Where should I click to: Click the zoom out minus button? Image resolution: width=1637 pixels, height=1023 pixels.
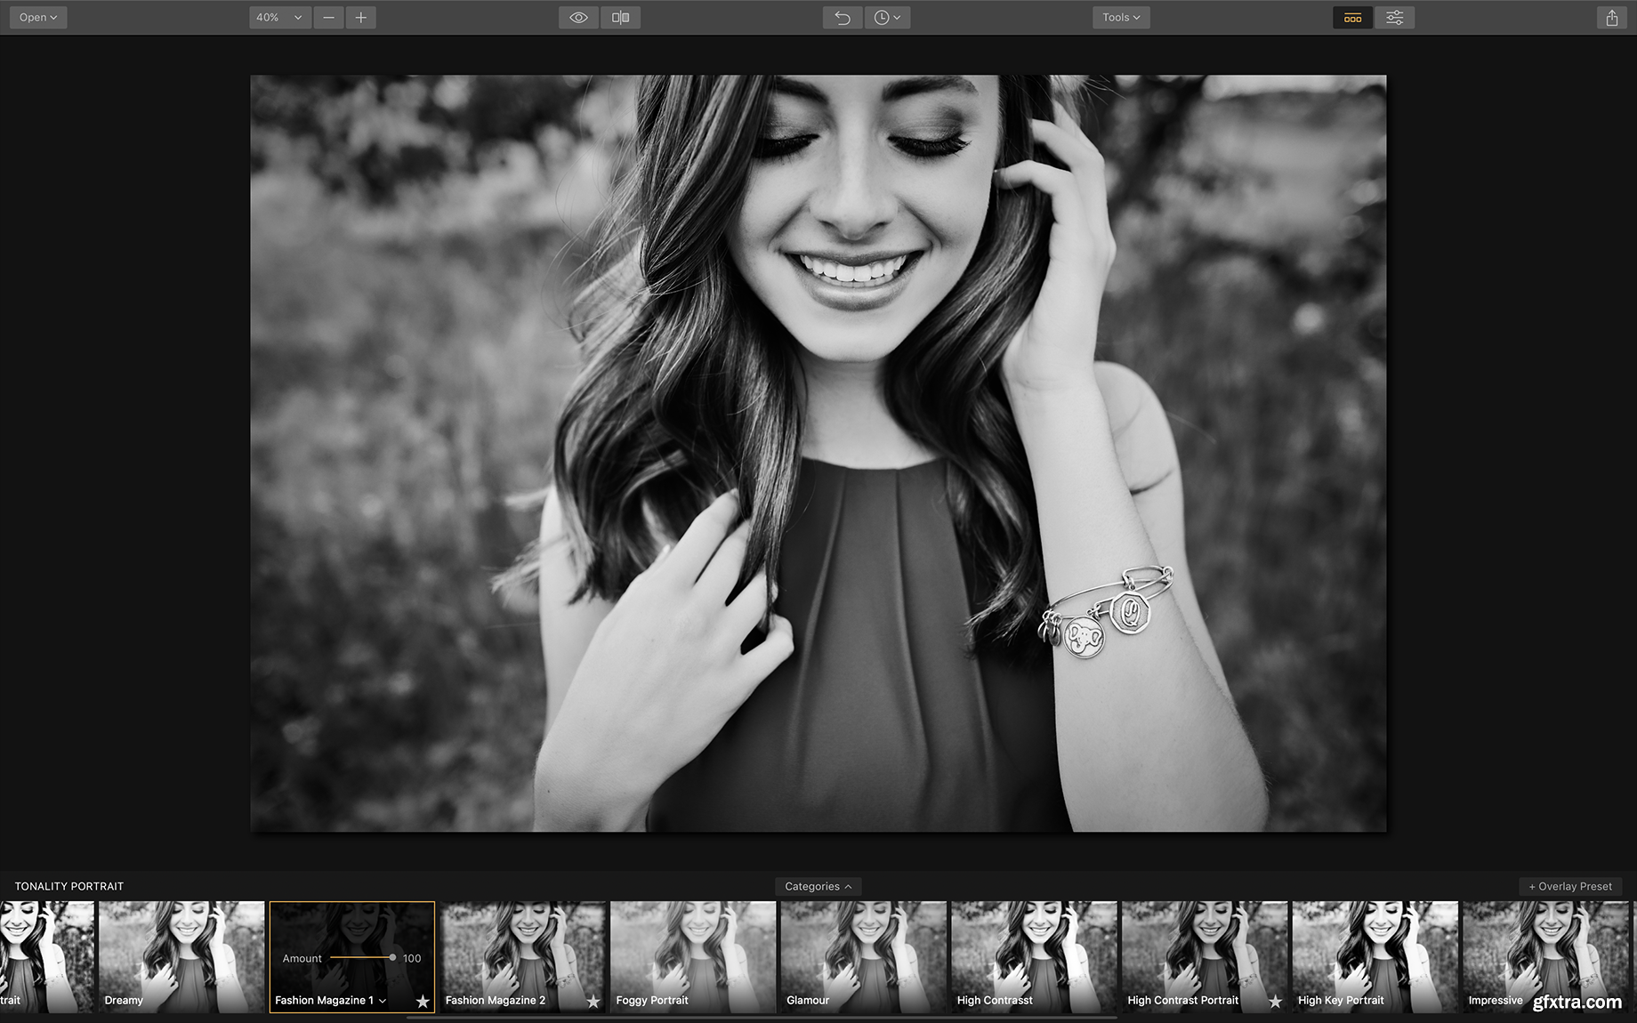click(x=328, y=18)
